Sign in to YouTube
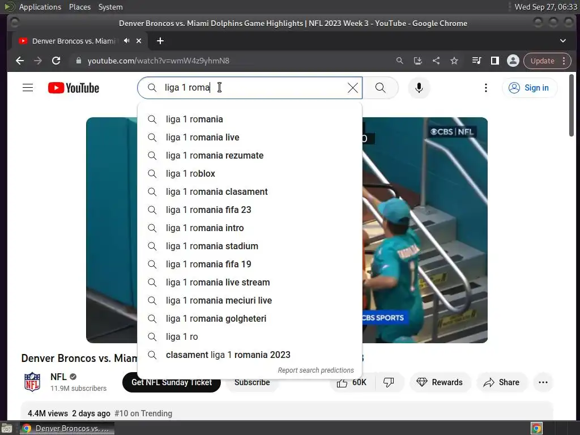This screenshot has width=580, height=435. click(x=530, y=88)
